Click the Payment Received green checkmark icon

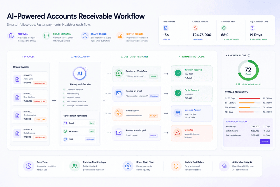tap(178, 73)
